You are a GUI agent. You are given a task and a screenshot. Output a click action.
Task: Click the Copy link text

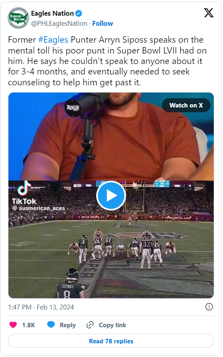pos(112,325)
